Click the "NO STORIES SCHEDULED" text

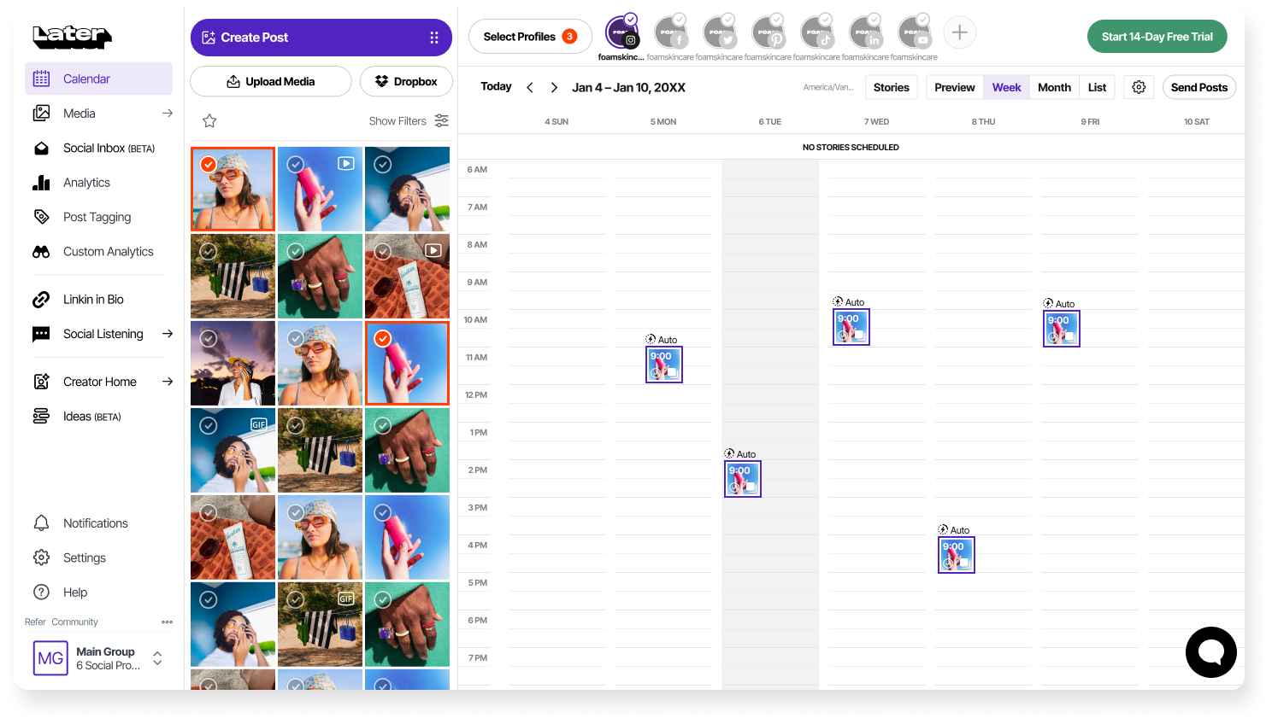pyautogui.click(x=851, y=148)
